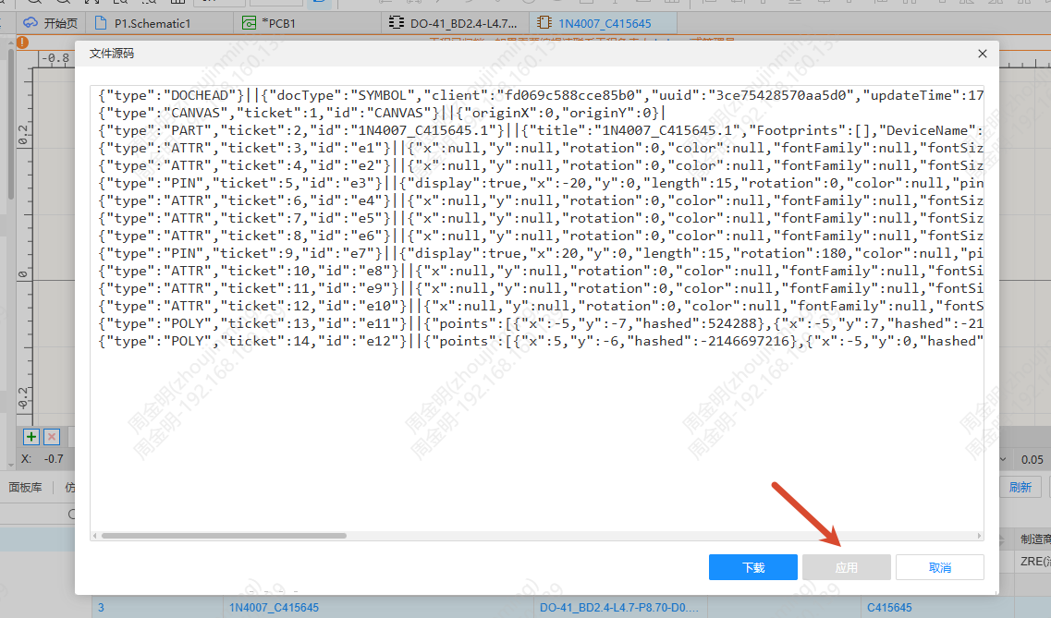This screenshot has width=1051, height=618.
Task: Open the 面板库 panel tab
Action: click(26, 488)
